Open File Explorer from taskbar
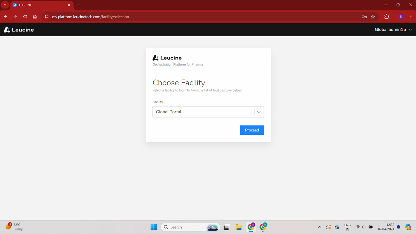The height and width of the screenshot is (234, 416). point(239,227)
